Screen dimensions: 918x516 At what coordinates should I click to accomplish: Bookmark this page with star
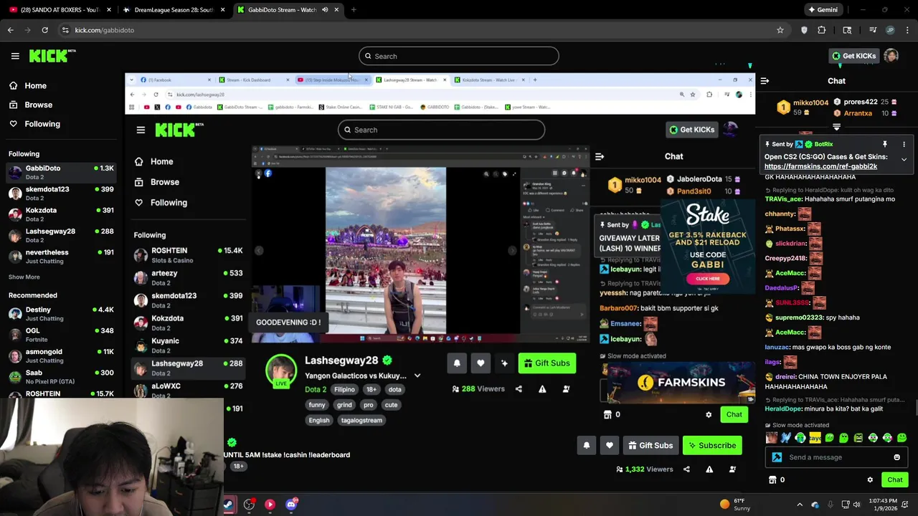[780, 30]
